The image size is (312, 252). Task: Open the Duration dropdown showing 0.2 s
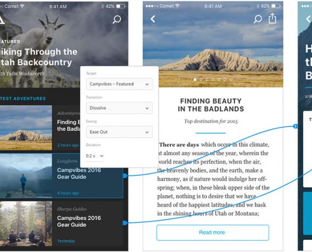[95, 156]
